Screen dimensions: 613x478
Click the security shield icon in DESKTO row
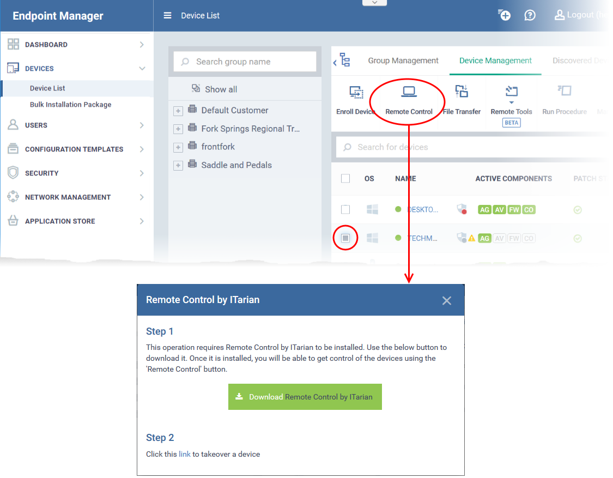(x=462, y=209)
